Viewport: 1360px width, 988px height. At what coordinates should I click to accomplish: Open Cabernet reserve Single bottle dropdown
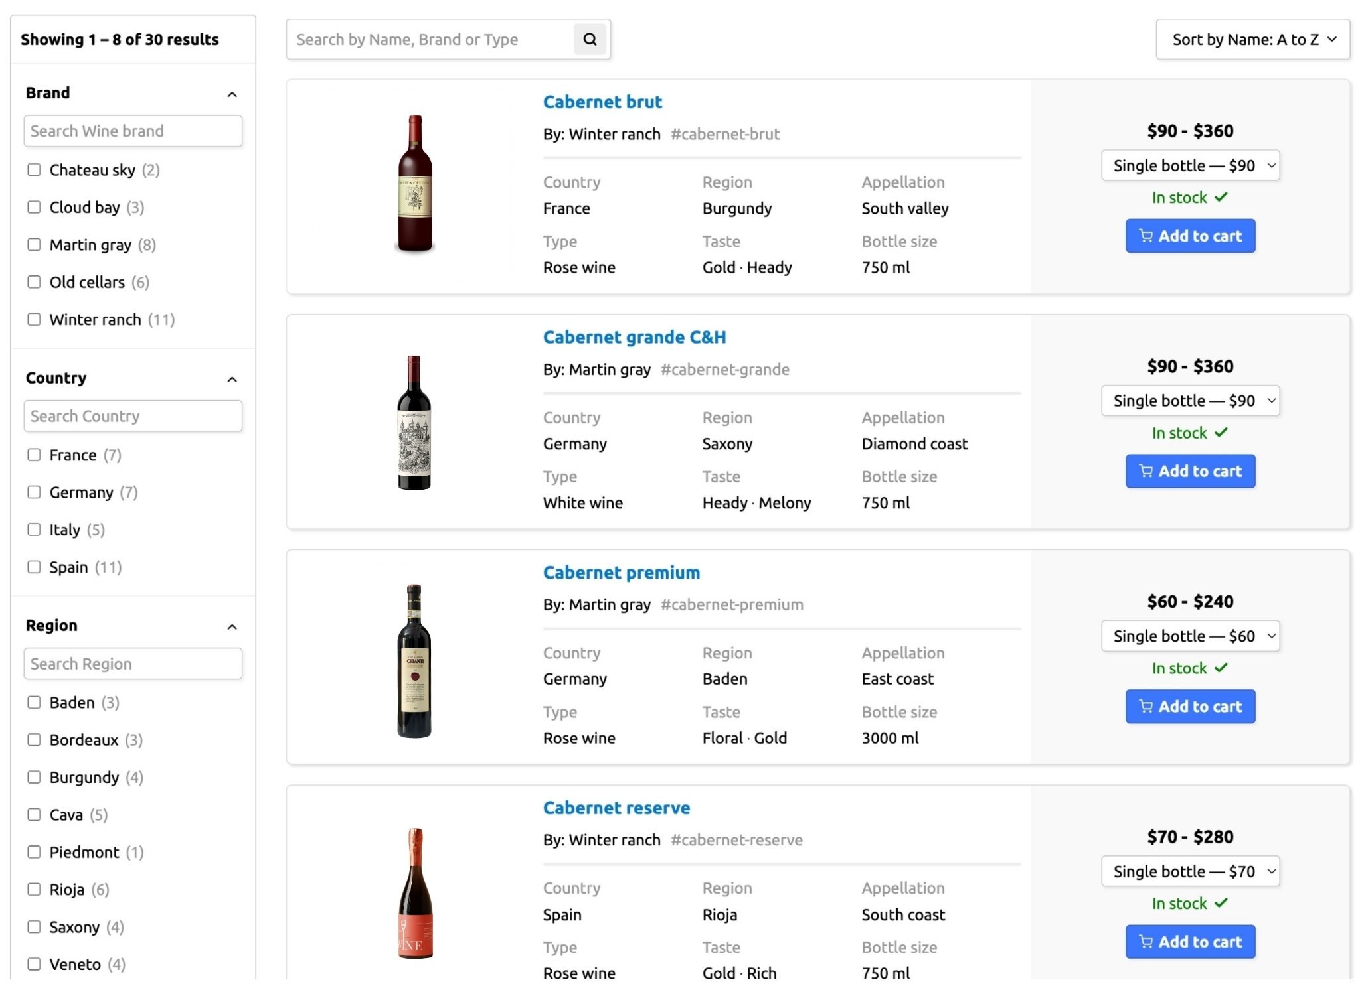[x=1189, y=871]
